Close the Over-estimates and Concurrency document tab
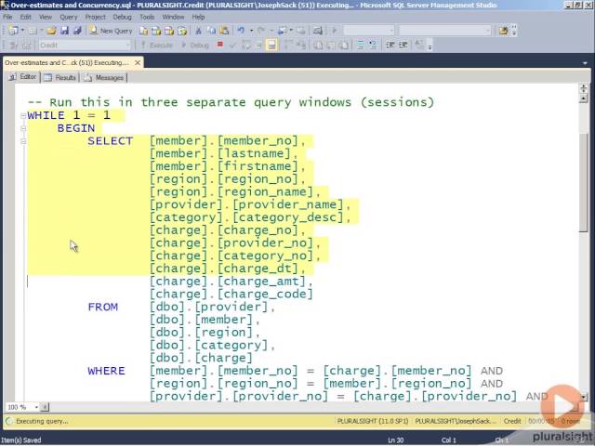595x446 pixels. point(138,62)
